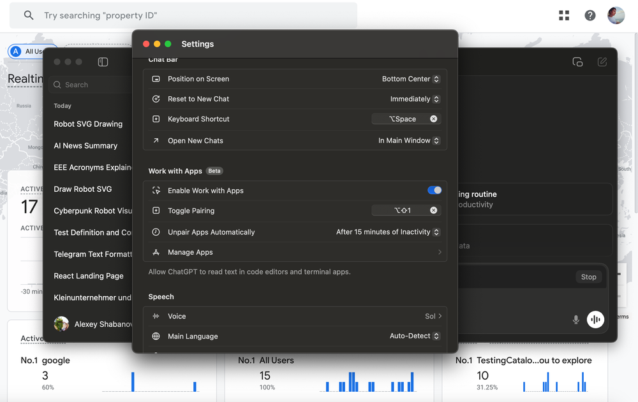Screen dimensions: 638x402
Task: Clear the Toggle Pairing shortcut
Action: pyautogui.click(x=433, y=210)
